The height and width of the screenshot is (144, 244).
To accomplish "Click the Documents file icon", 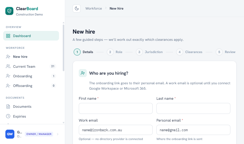I will [x=8, y=106].
